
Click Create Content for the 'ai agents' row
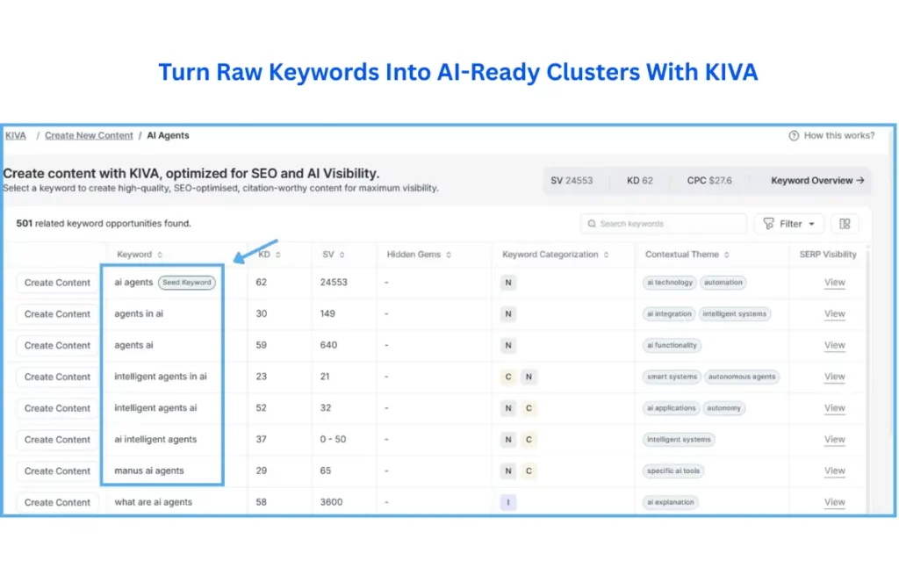pos(56,283)
